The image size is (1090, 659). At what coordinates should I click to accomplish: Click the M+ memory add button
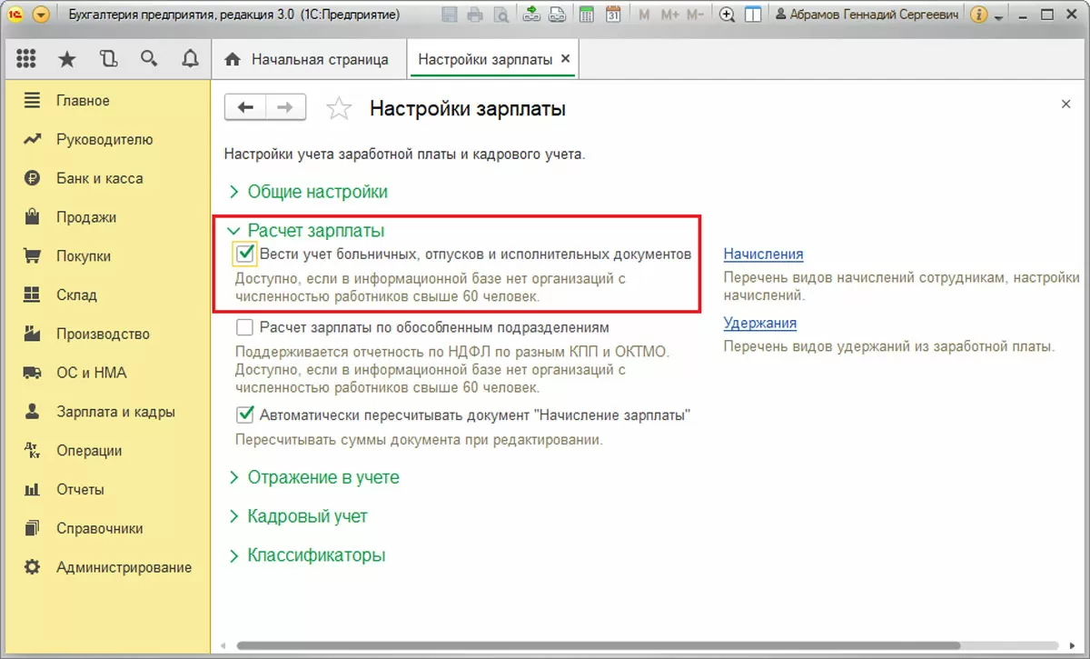pyautogui.click(x=670, y=15)
